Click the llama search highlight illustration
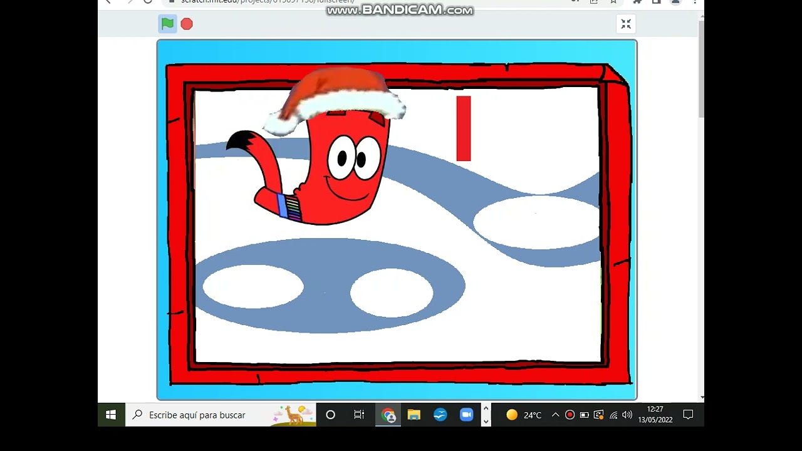Screen dimensions: 802x451 293,415
